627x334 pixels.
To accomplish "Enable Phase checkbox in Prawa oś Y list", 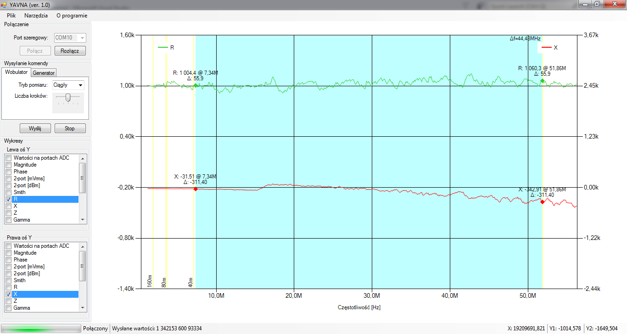I will click(8, 260).
